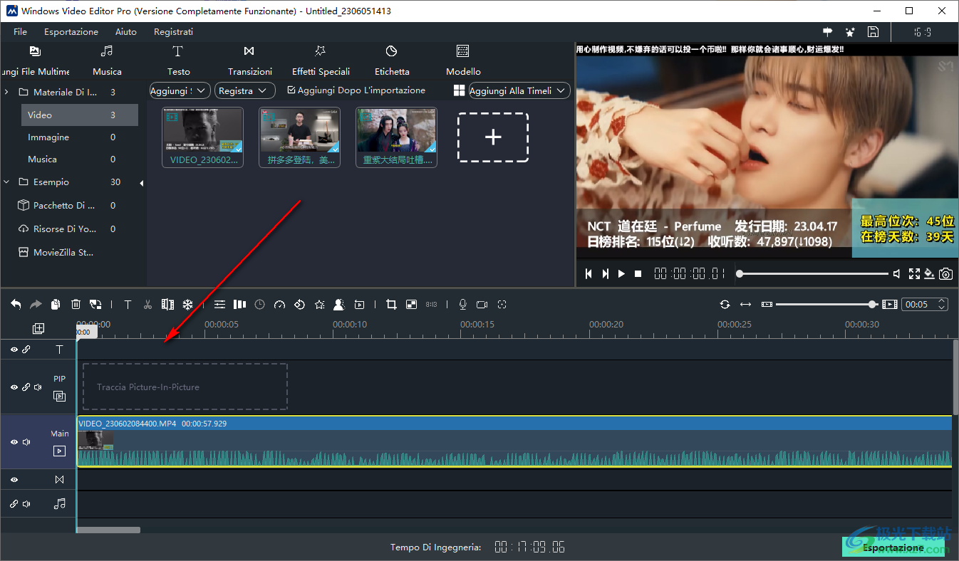Click the text T icon in timeline toolbar

[x=128, y=304]
